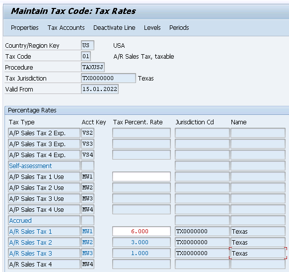
Task: Click the Valid From date field
Action: tap(100, 89)
